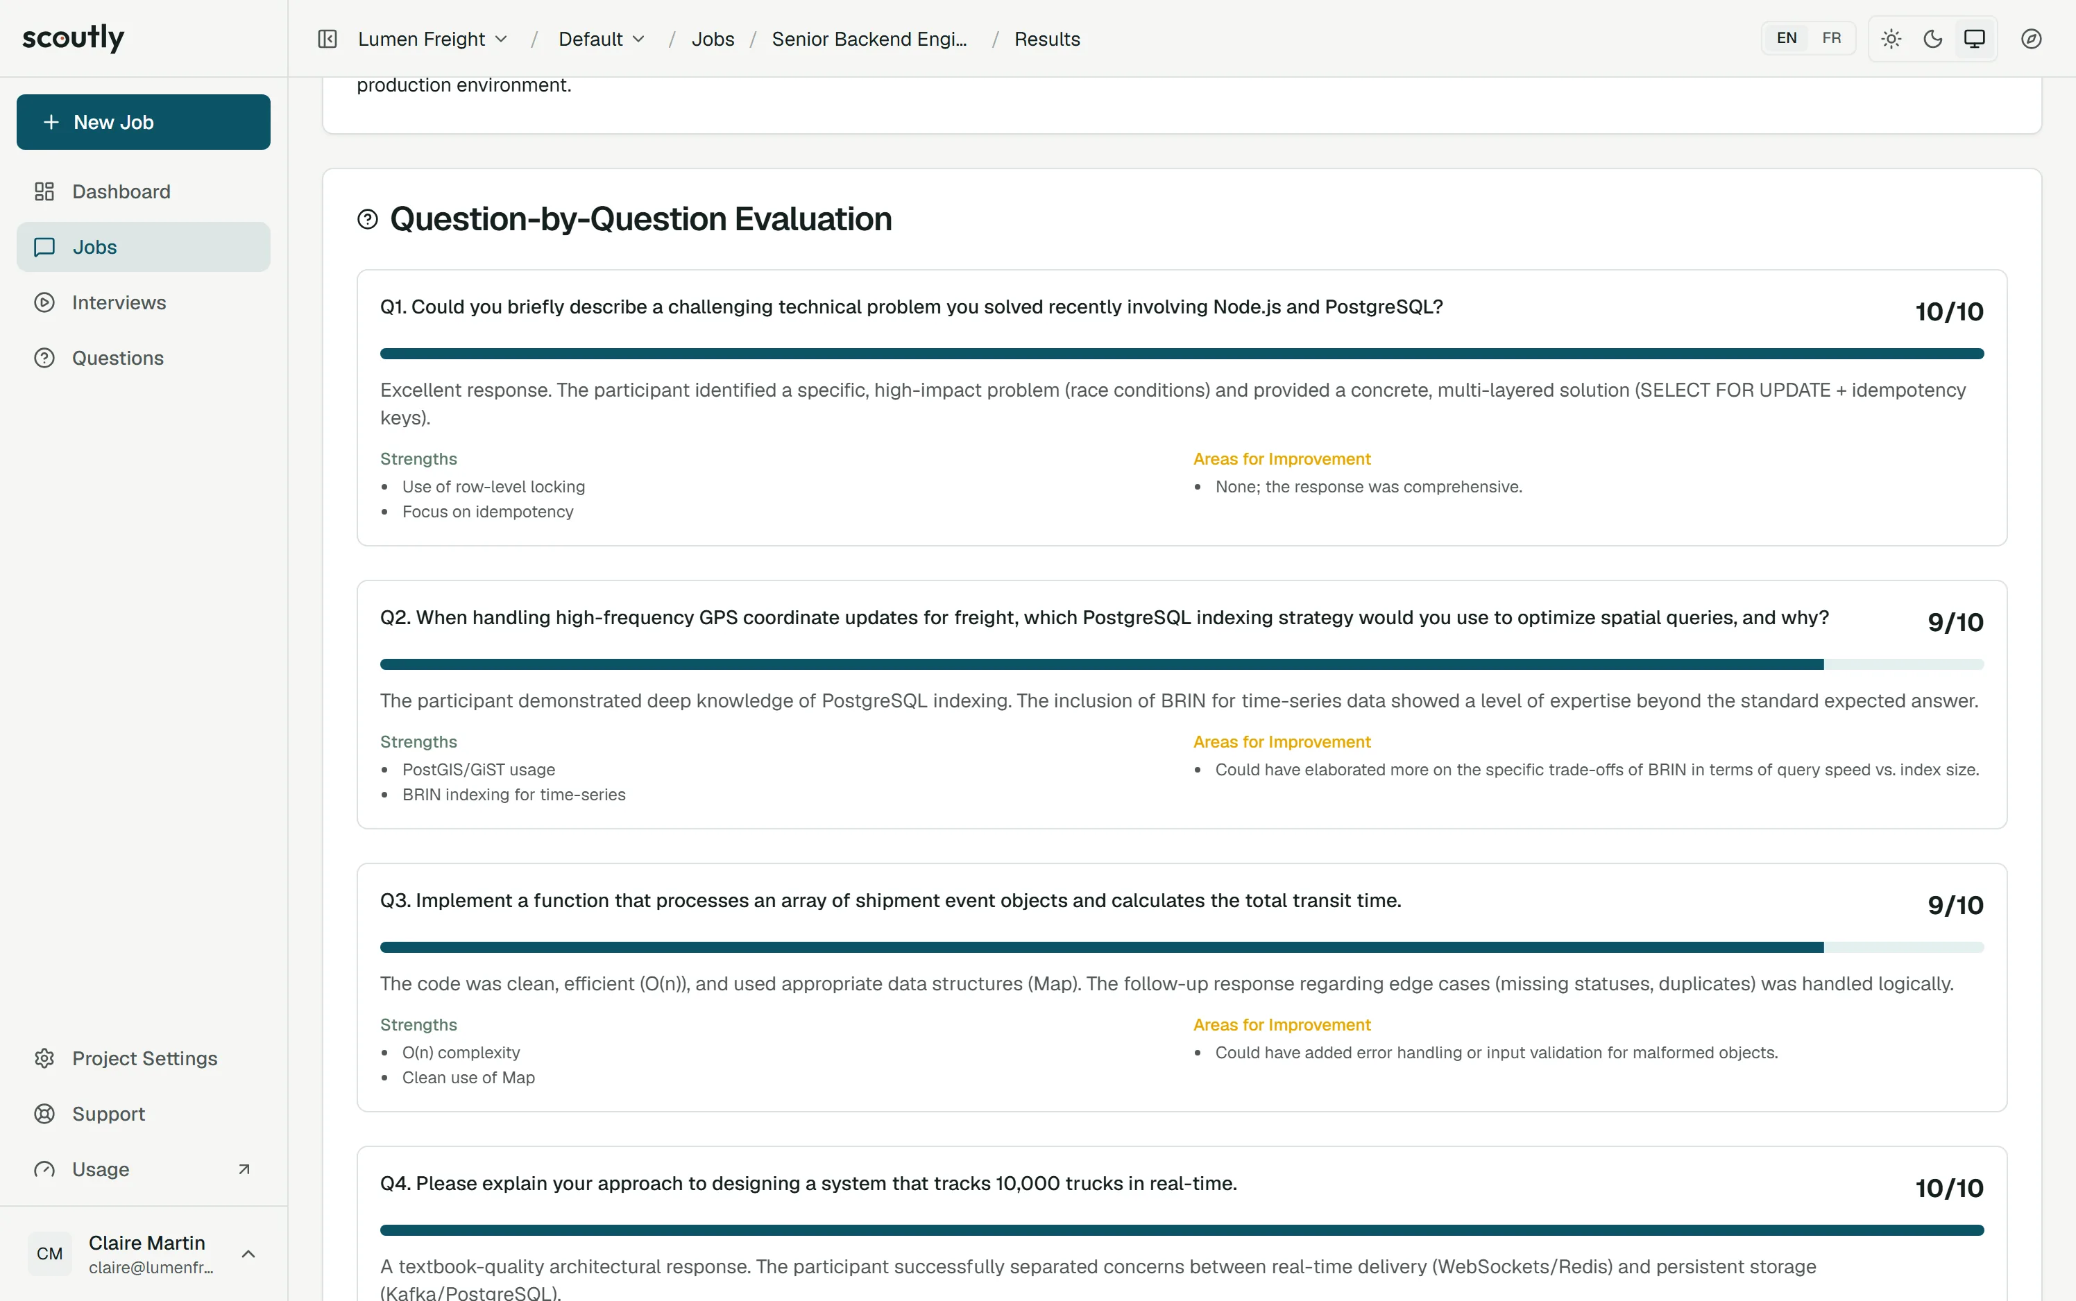
Task: Click the Questions help-circle icon
Action: (44, 358)
